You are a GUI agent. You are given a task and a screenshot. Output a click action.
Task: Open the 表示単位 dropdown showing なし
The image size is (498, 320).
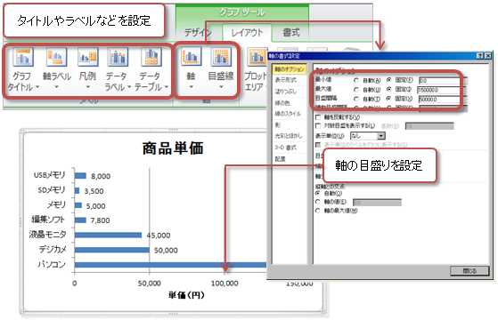[x=368, y=136]
